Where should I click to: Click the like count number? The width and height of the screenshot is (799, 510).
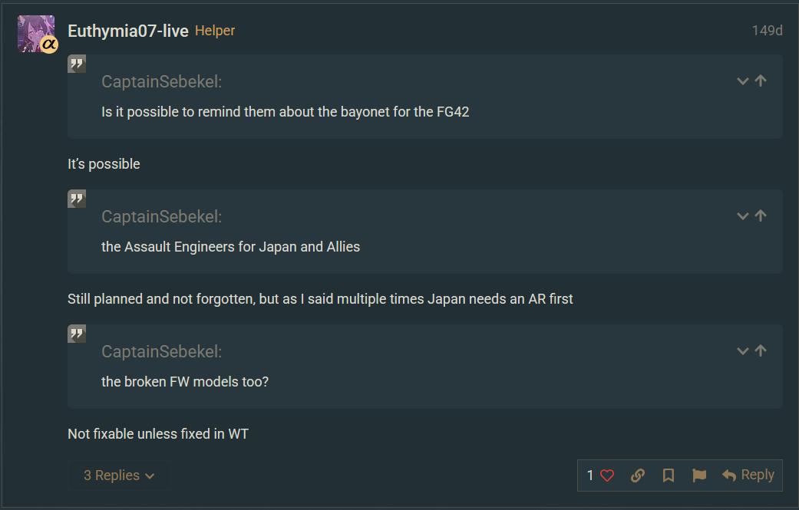tap(590, 475)
